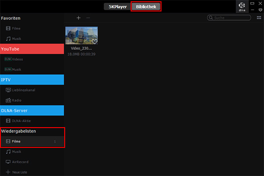The image size is (264, 176).
Task: Click the AirPlay screen icon beside AirRecord
Action: click(x=8, y=162)
